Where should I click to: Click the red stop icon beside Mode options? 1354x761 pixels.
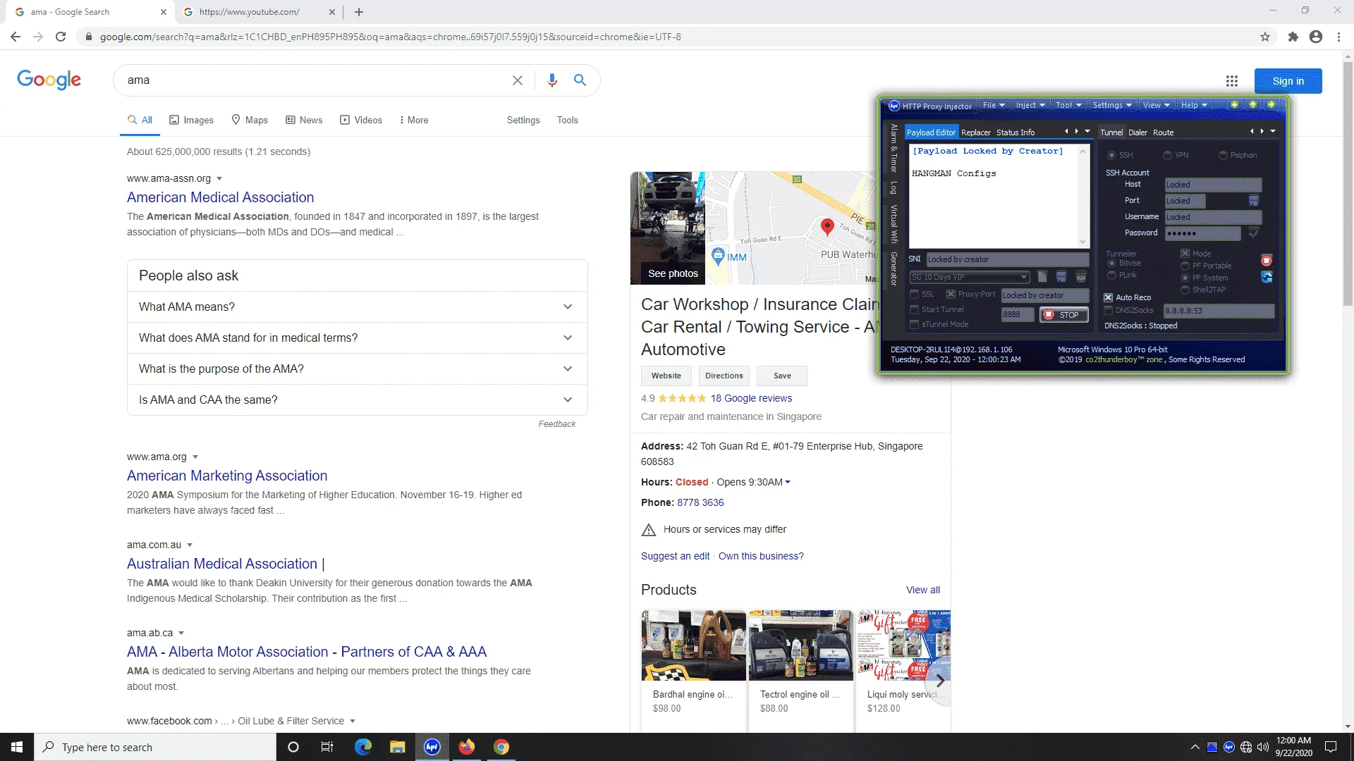[1267, 261]
